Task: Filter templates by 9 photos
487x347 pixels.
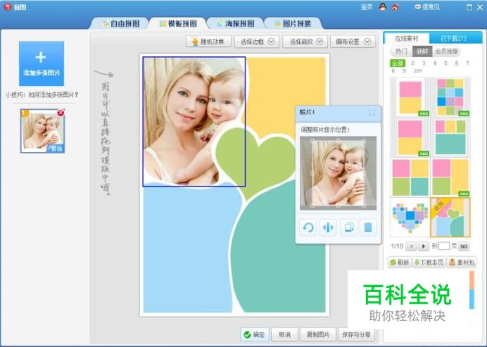Action: pyautogui.click(x=404, y=71)
